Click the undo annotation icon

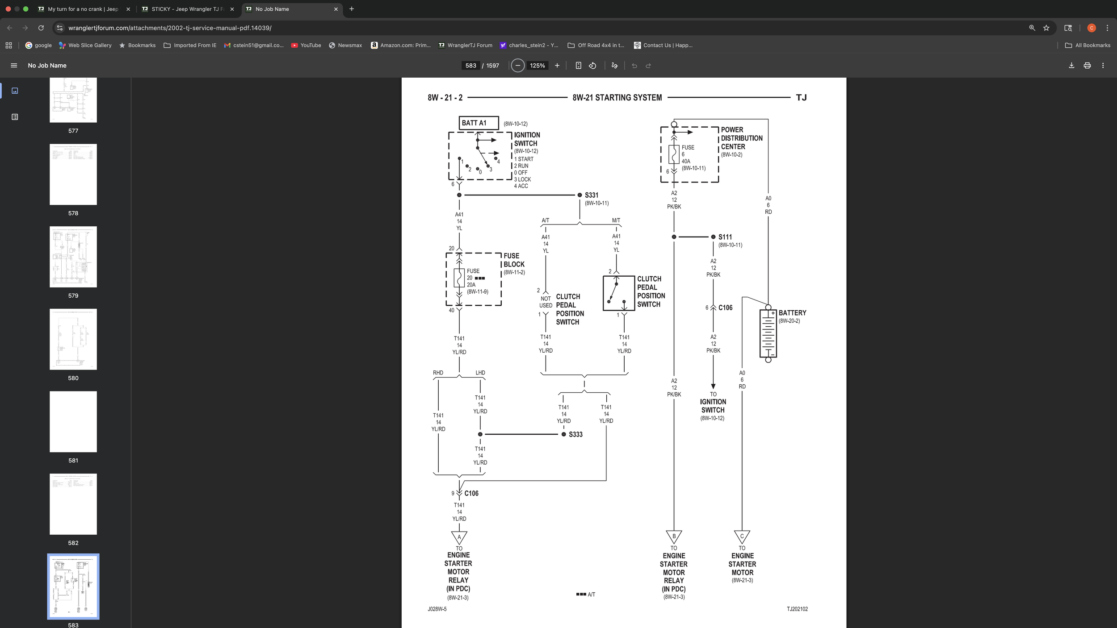coord(635,65)
